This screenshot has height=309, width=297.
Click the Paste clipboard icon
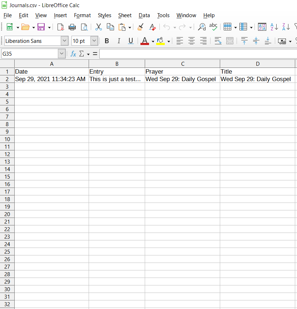pos(122,27)
